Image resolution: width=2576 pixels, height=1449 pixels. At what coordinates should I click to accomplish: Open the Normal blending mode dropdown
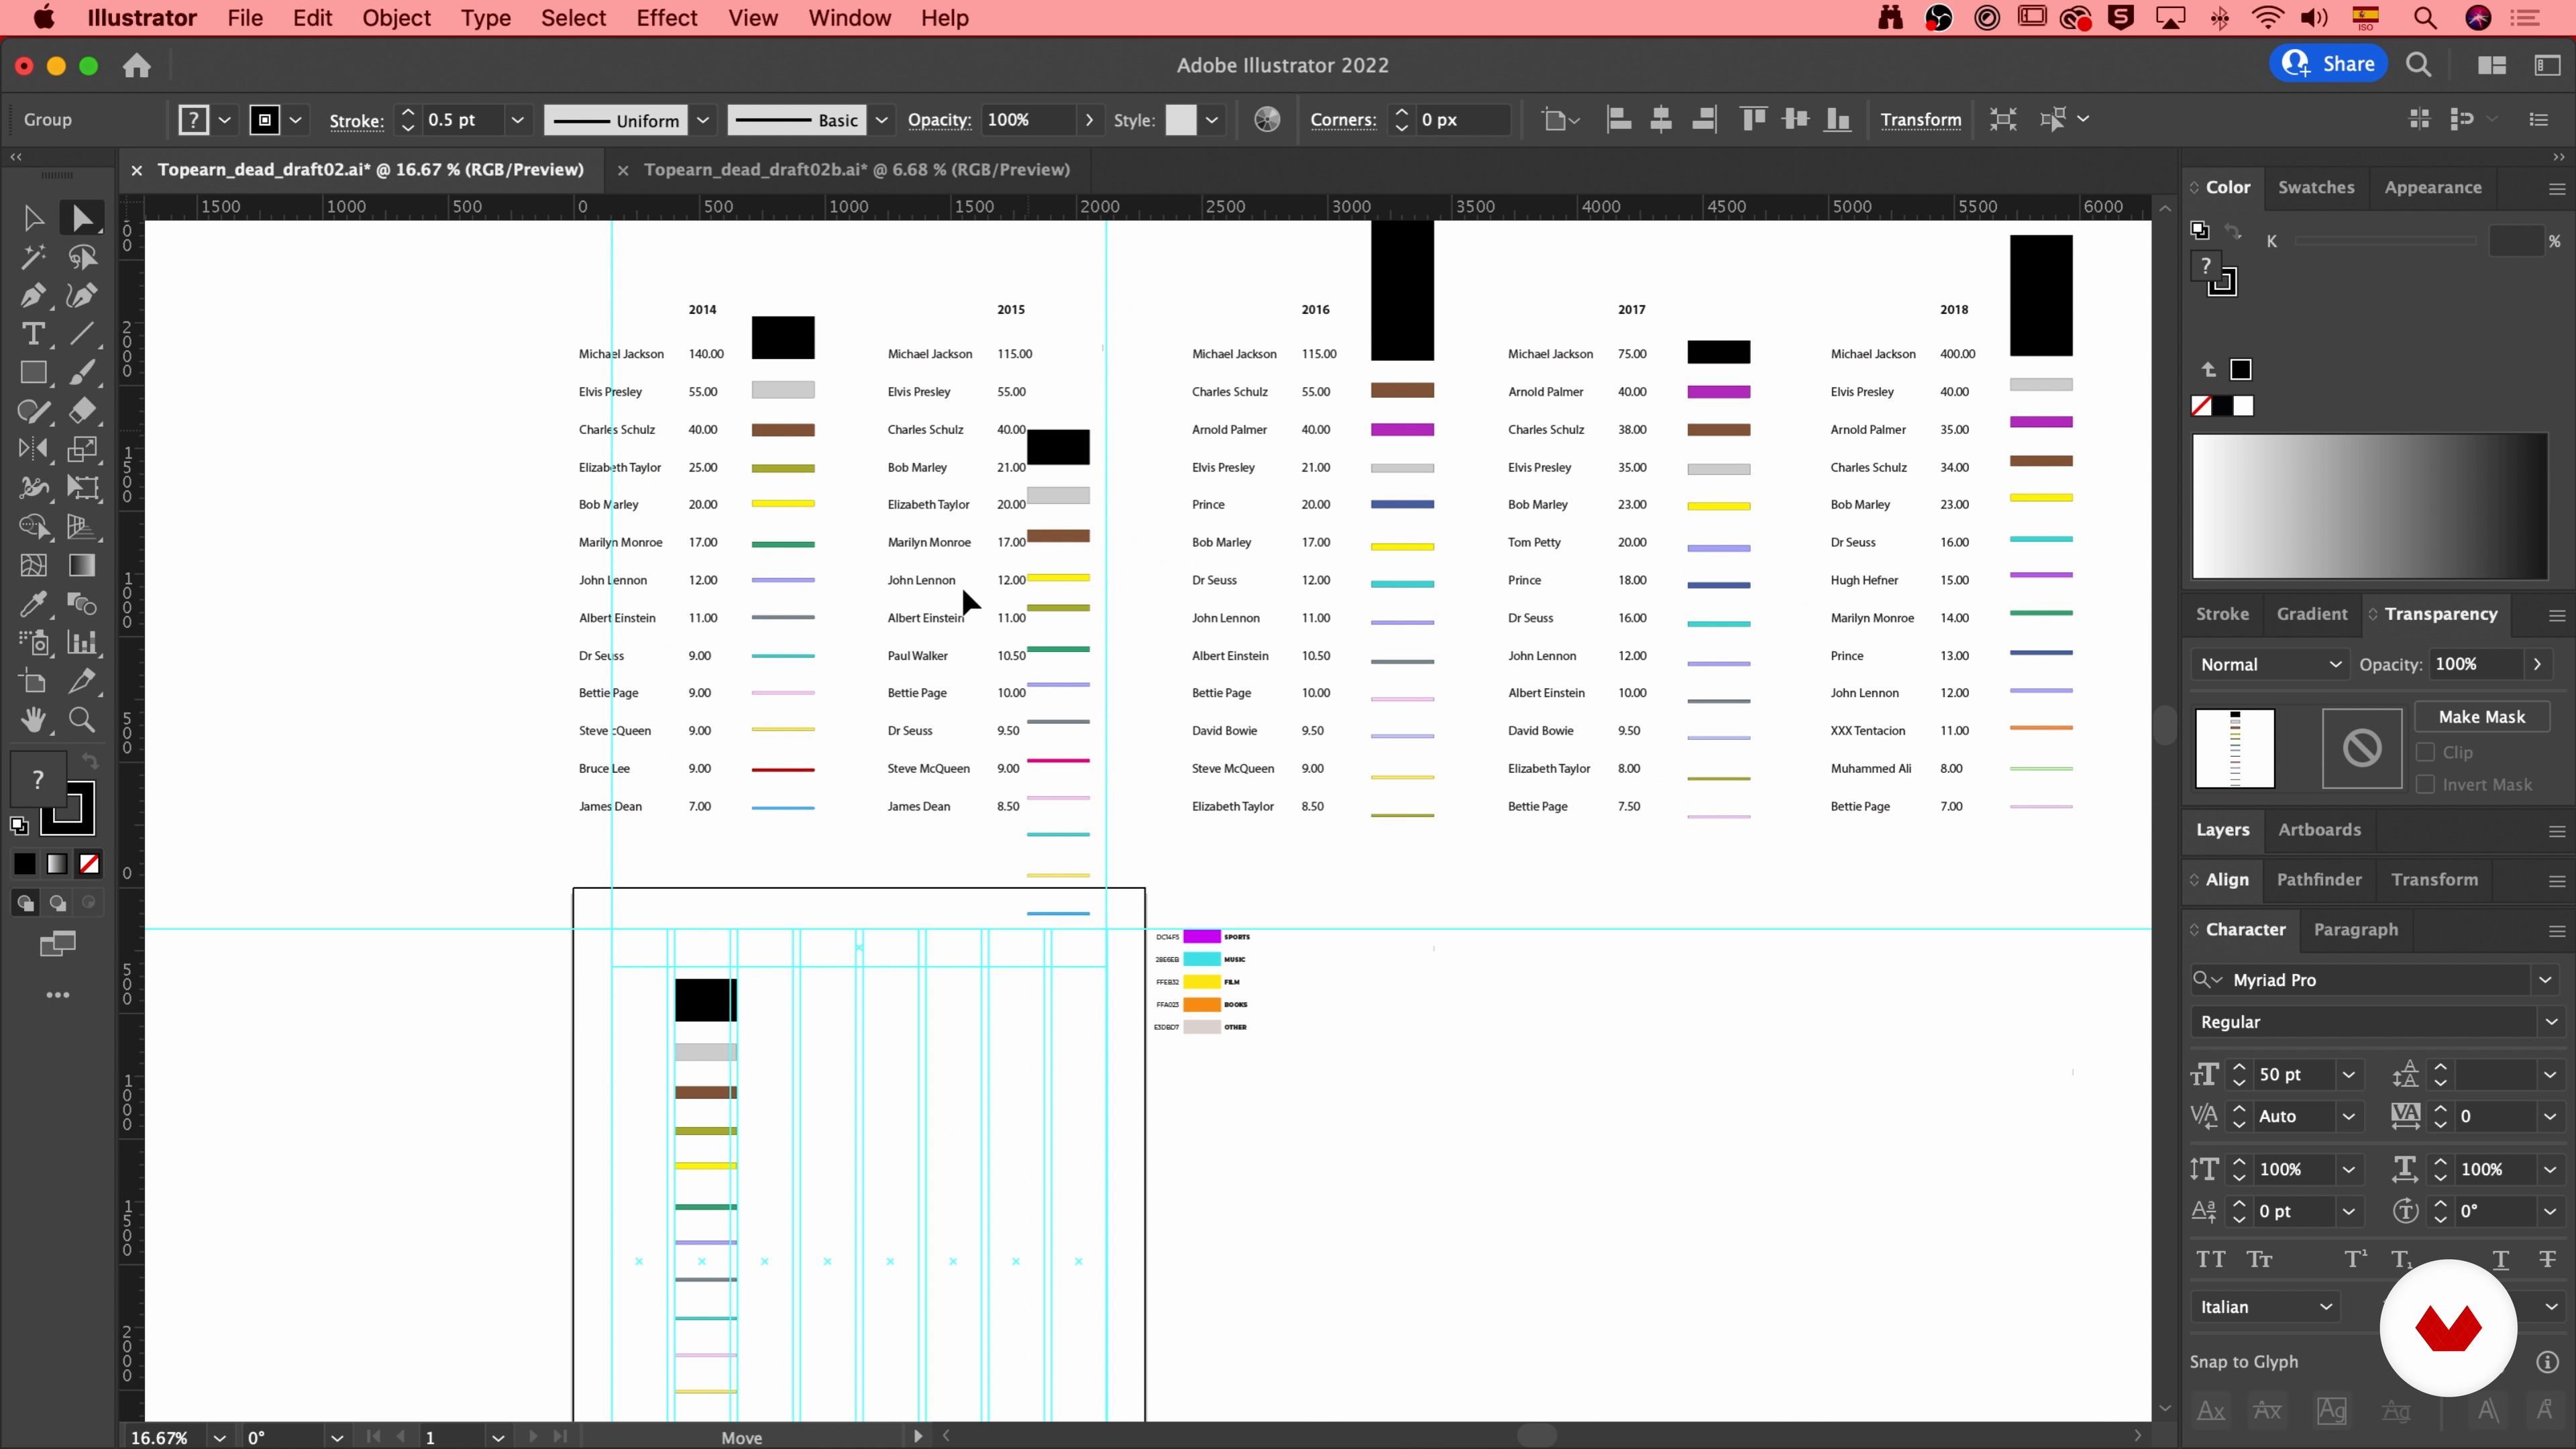point(2270,665)
